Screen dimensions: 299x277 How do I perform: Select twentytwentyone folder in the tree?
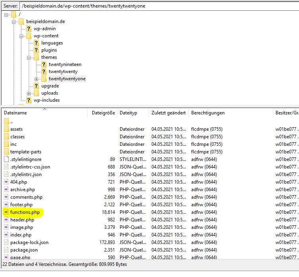tap(67, 79)
